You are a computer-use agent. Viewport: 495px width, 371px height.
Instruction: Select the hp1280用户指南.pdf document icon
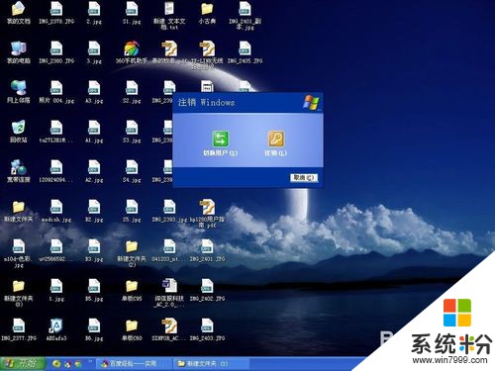point(207,207)
